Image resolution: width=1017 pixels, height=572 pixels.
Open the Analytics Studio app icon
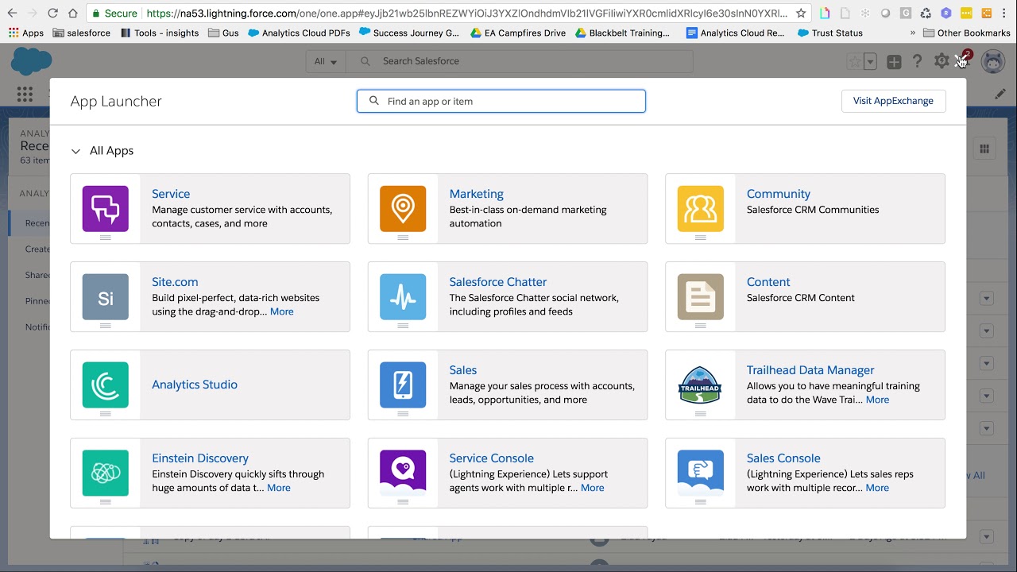106,385
